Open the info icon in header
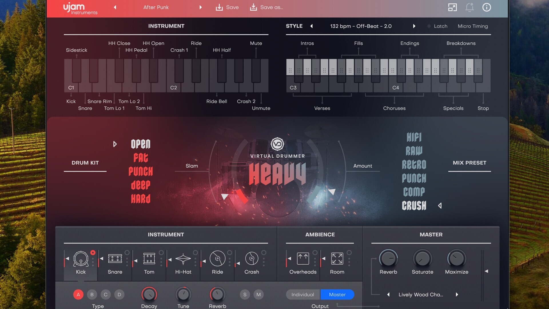The width and height of the screenshot is (549, 309). (x=487, y=7)
